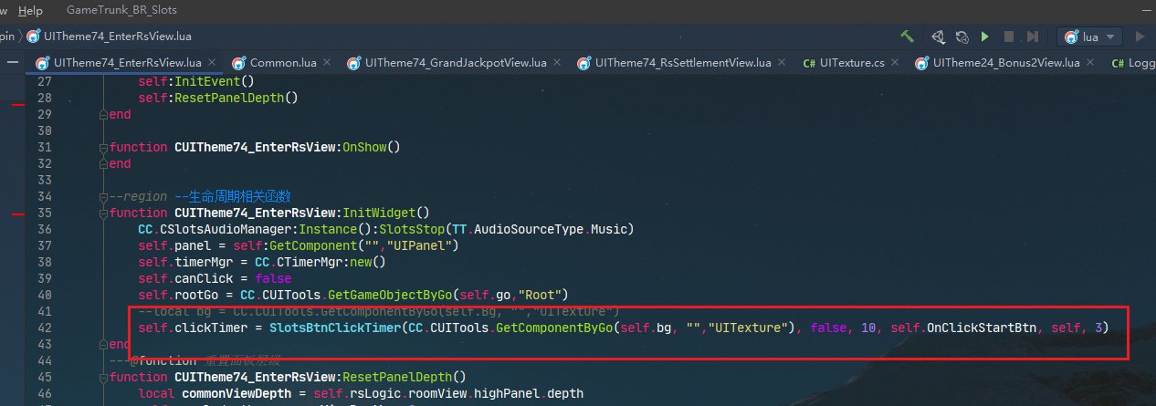Click the grey play arrow after lua dropdown
Image resolution: width=1156 pixels, height=406 pixels.
click(1139, 36)
